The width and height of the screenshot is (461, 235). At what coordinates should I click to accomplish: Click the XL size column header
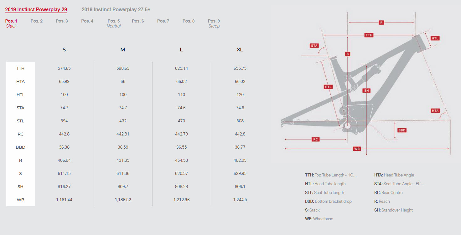click(x=240, y=49)
